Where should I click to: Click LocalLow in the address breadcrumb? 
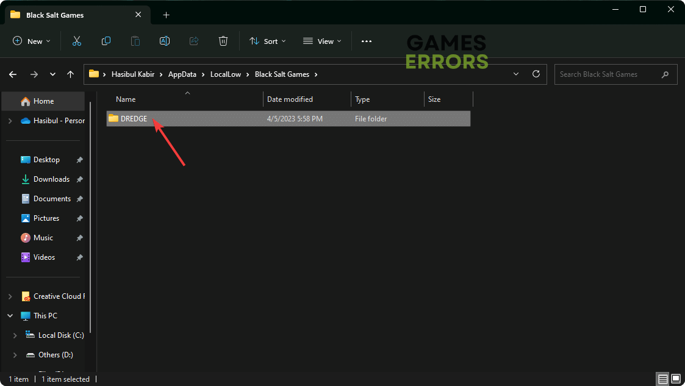click(x=226, y=74)
